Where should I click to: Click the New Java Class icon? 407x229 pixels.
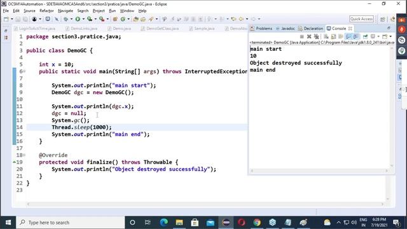pyautogui.click(x=123, y=19)
